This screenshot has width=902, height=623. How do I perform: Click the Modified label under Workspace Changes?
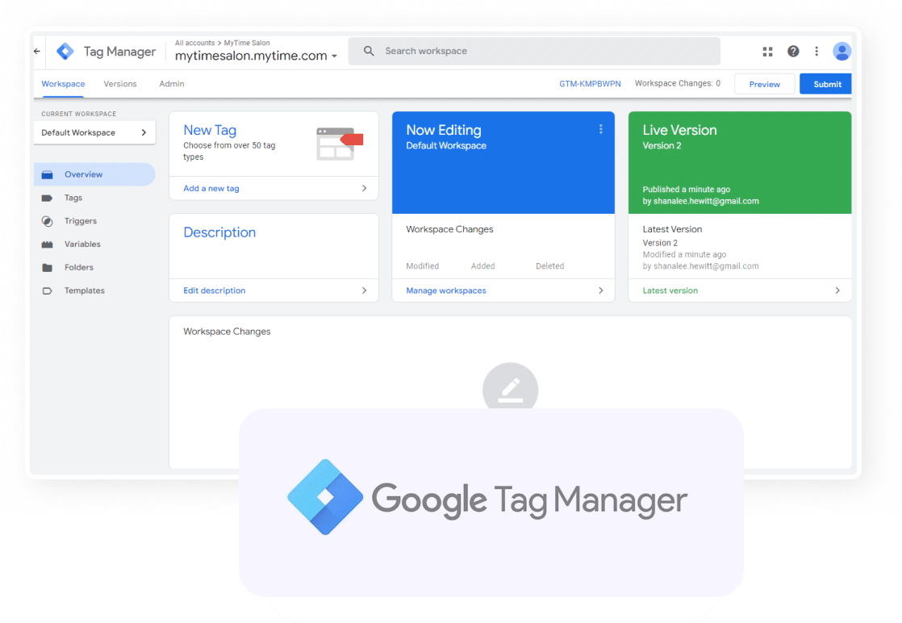pos(422,266)
